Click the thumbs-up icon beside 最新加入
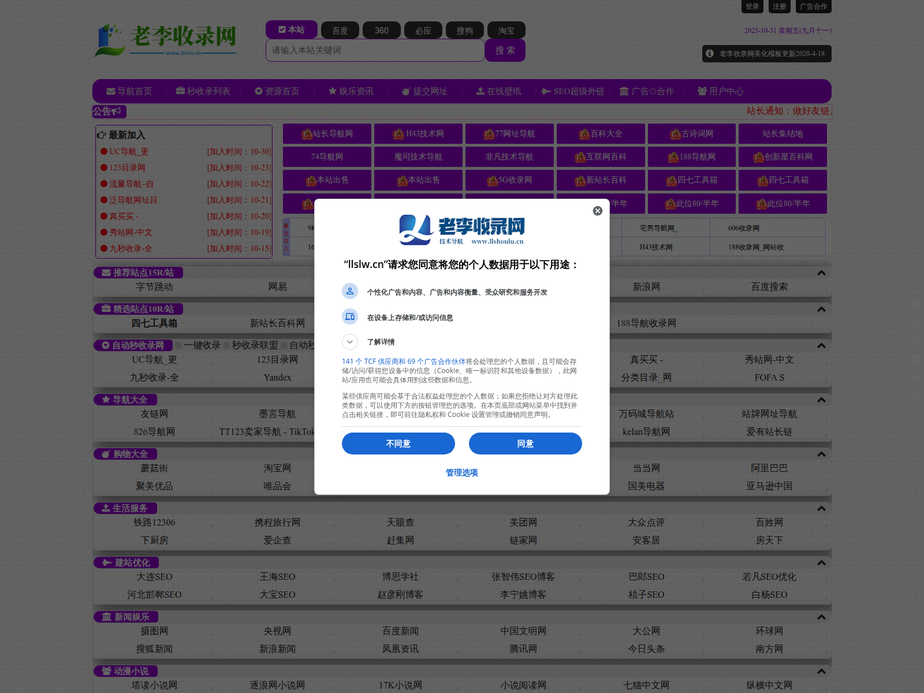The width and height of the screenshot is (924, 693). (102, 135)
